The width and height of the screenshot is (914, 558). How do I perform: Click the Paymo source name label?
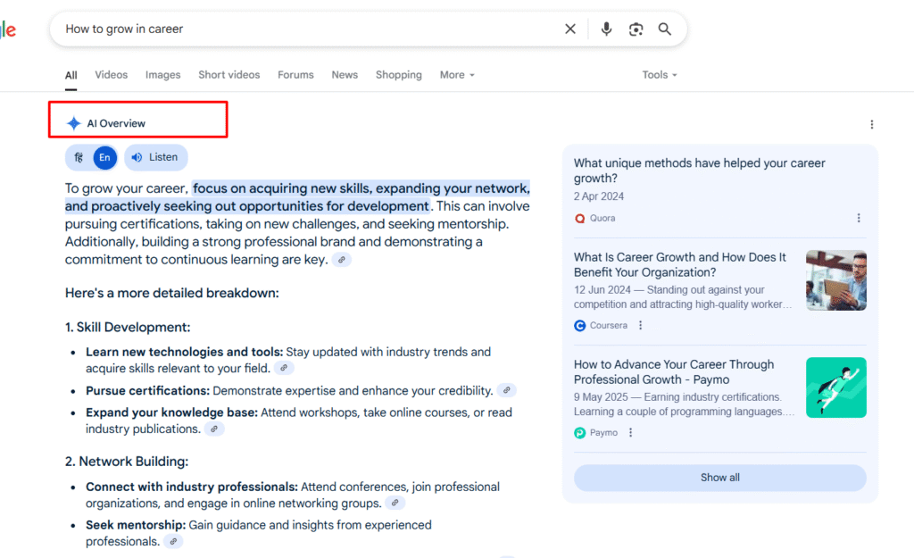pyautogui.click(x=603, y=433)
